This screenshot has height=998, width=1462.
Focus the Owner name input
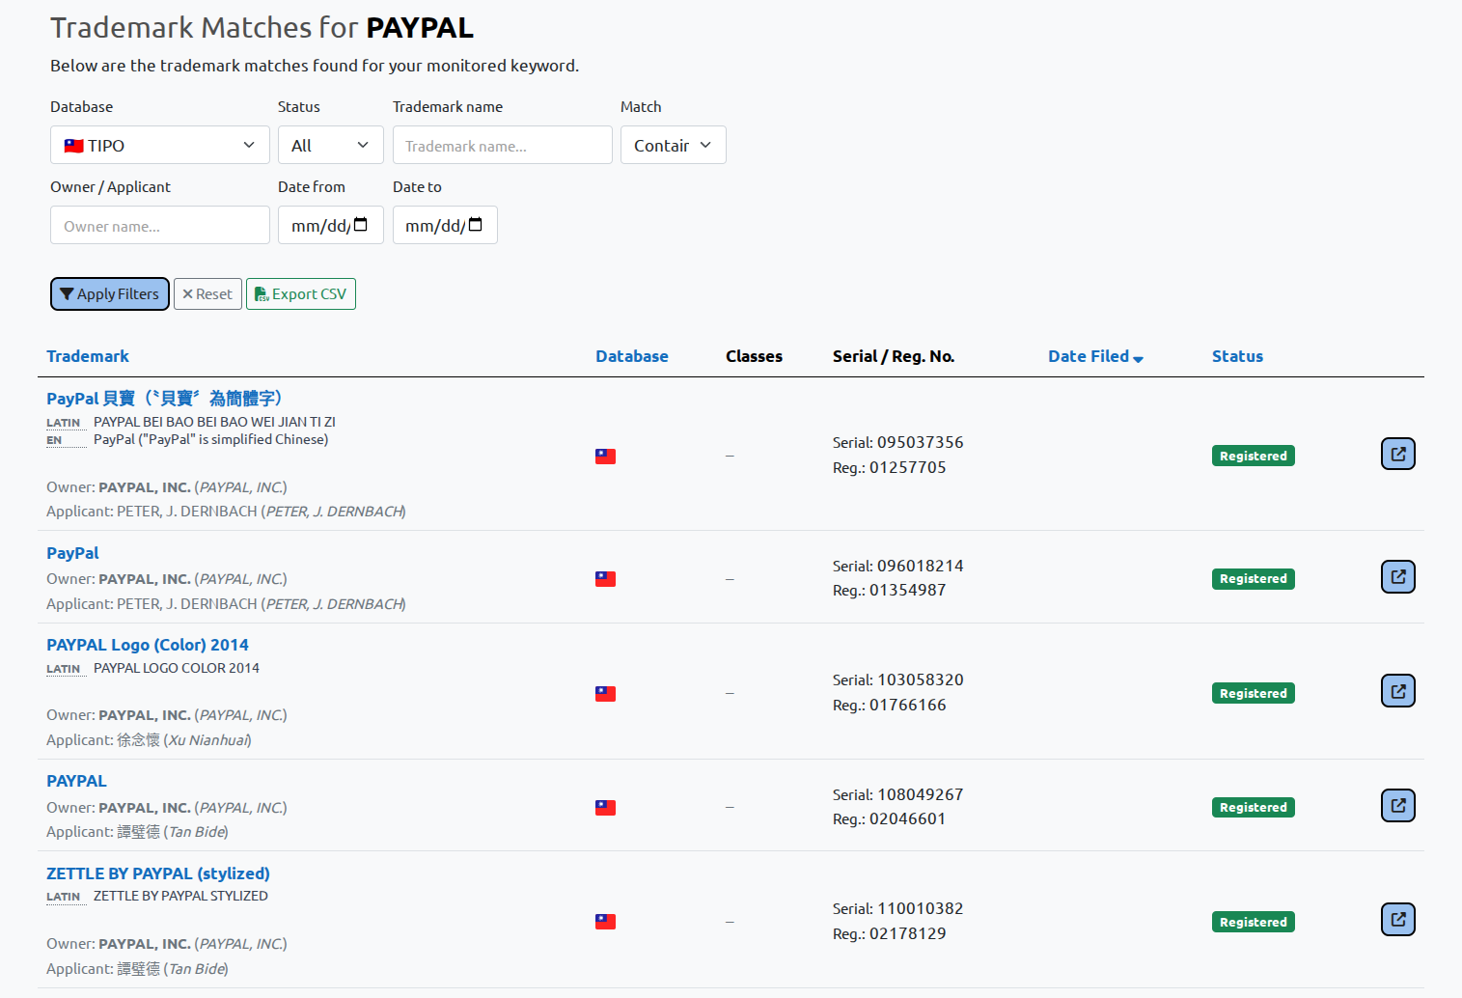coord(160,225)
